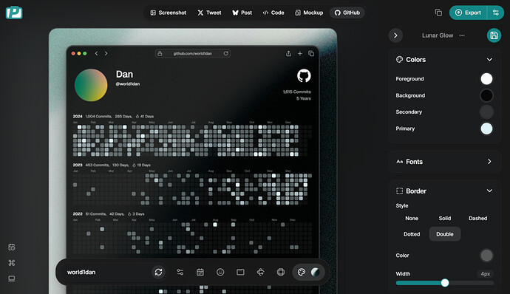The image size is (510, 294).
Task: Switch to the Mockup tab
Action: pyautogui.click(x=309, y=13)
